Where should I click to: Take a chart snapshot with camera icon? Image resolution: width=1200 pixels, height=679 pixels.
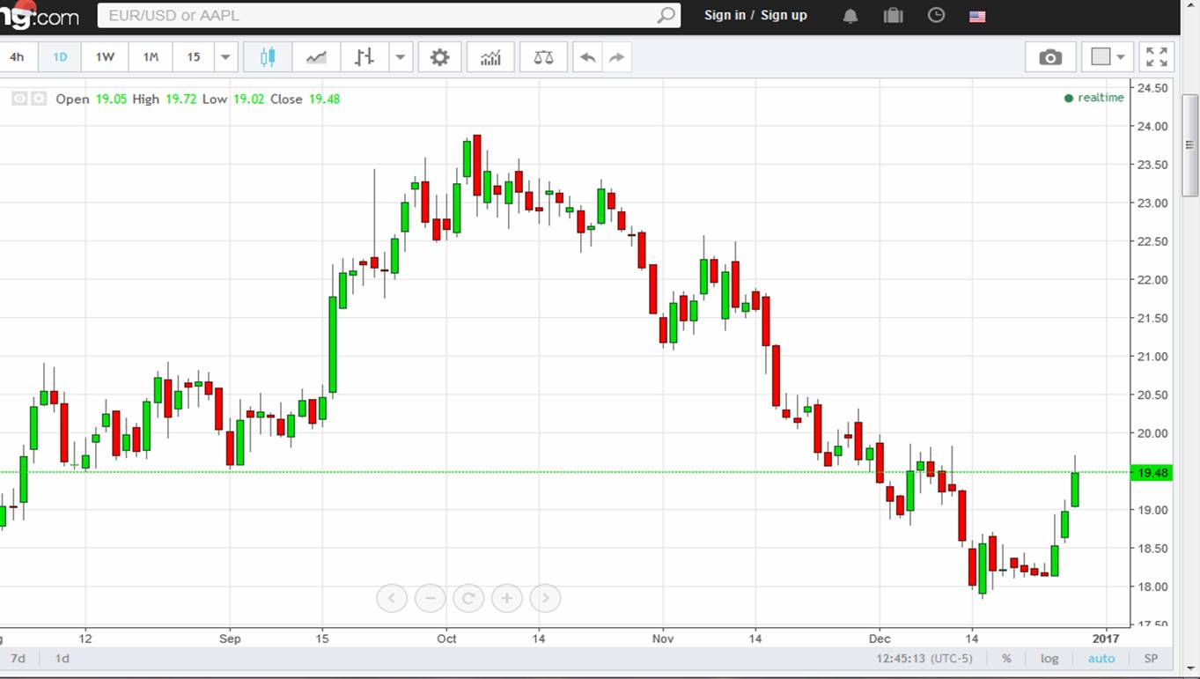click(x=1049, y=57)
